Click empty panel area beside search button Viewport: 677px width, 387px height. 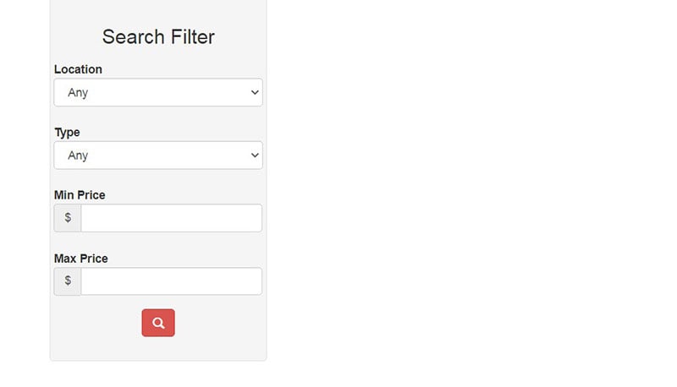220,324
